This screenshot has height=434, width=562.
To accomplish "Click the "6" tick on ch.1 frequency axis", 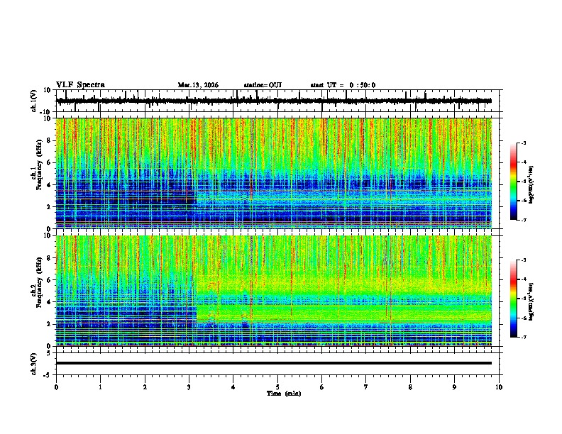I will (49, 162).
